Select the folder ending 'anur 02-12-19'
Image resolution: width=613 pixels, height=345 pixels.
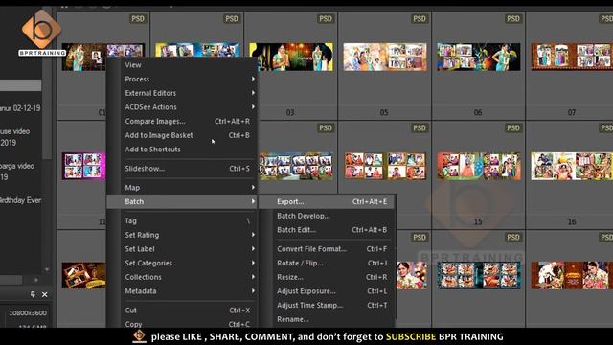click(21, 108)
